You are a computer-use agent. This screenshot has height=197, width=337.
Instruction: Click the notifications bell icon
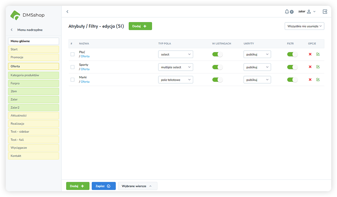tap(287, 12)
